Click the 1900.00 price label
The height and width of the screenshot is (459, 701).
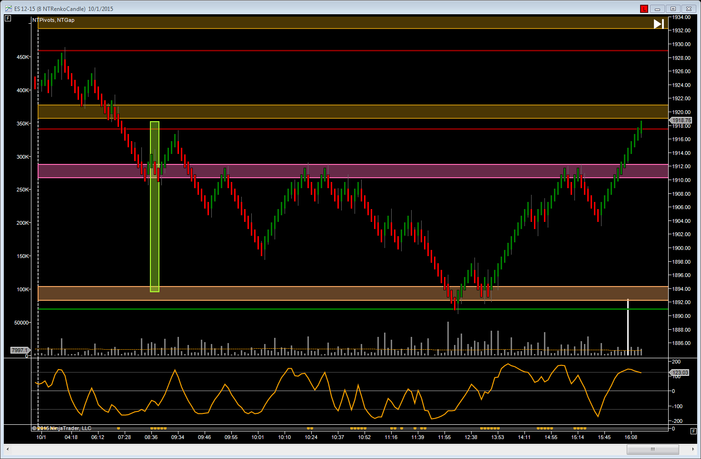click(x=681, y=248)
